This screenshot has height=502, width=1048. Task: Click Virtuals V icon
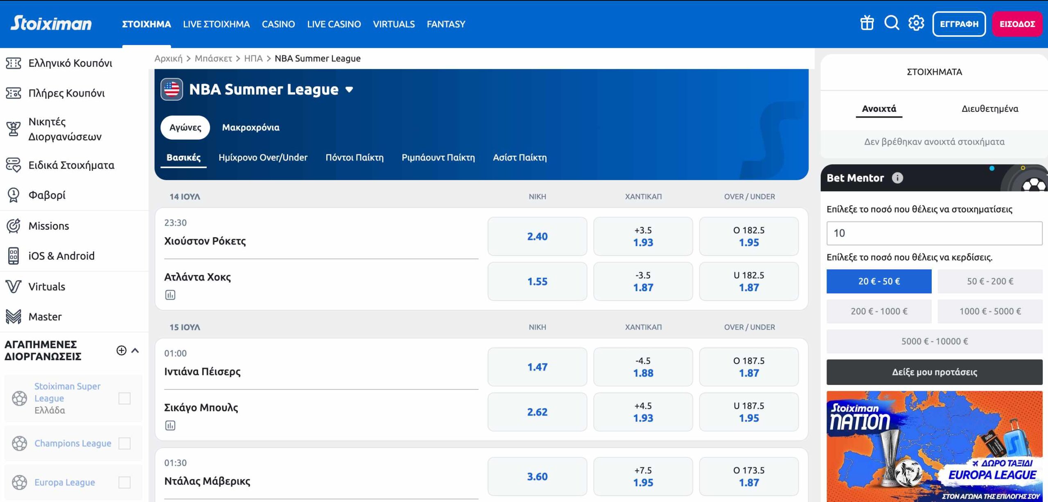click(x=14, y=286)
